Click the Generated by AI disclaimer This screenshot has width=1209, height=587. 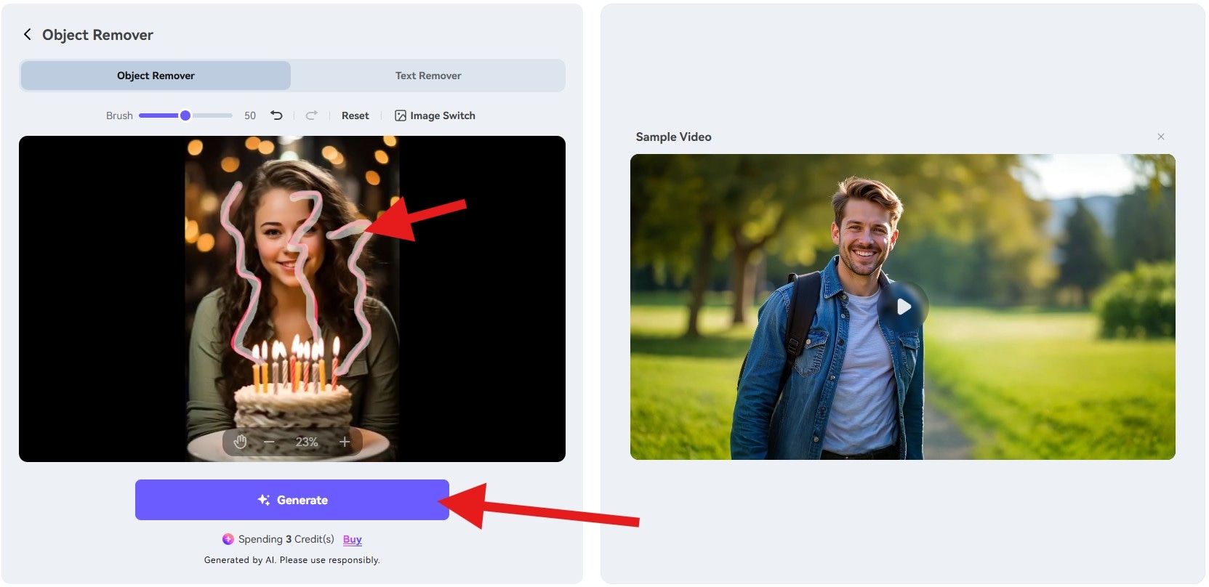tap(292, 560)
